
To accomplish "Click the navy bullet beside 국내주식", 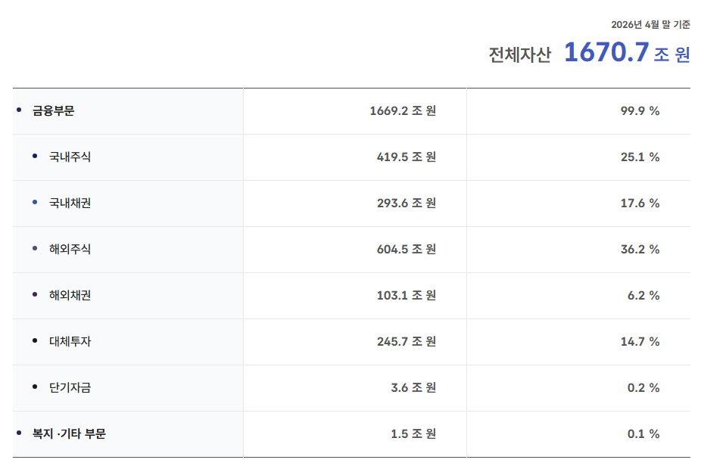I will tap(35, 156).
